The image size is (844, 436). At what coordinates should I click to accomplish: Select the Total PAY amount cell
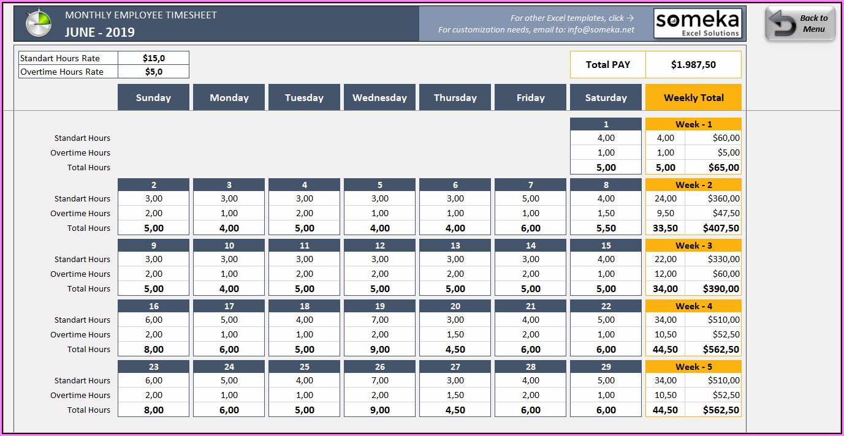point(693,64)
